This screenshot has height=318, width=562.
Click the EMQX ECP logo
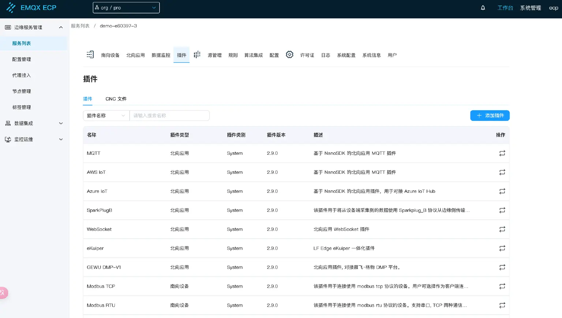point(31,7)
